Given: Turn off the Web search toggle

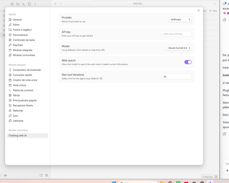Looking at the screenshot, I should coord(188,62).
